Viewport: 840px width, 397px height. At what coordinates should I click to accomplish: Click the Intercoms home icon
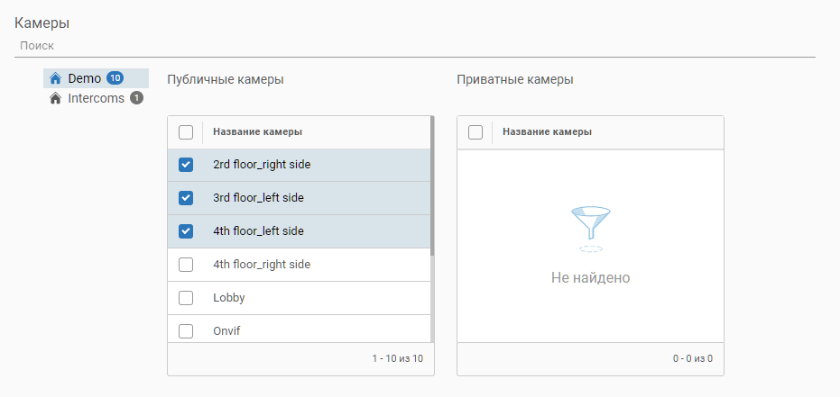coord(55,98)
